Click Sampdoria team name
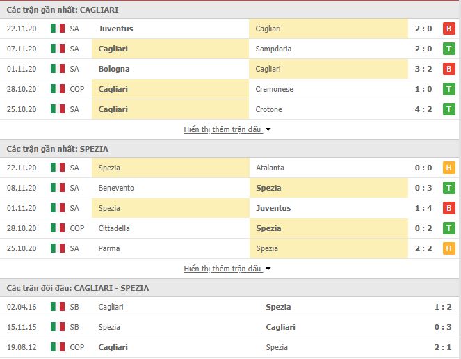Screen dimensions: 461x359 click(x=273, y=49)
